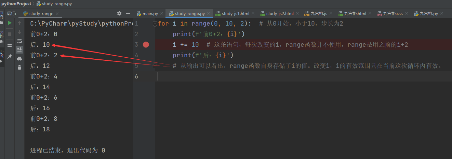This screenshot has height=159, width=452.
Task: Rerun study_range with the green play icon
Action: (x=10, y=23)
